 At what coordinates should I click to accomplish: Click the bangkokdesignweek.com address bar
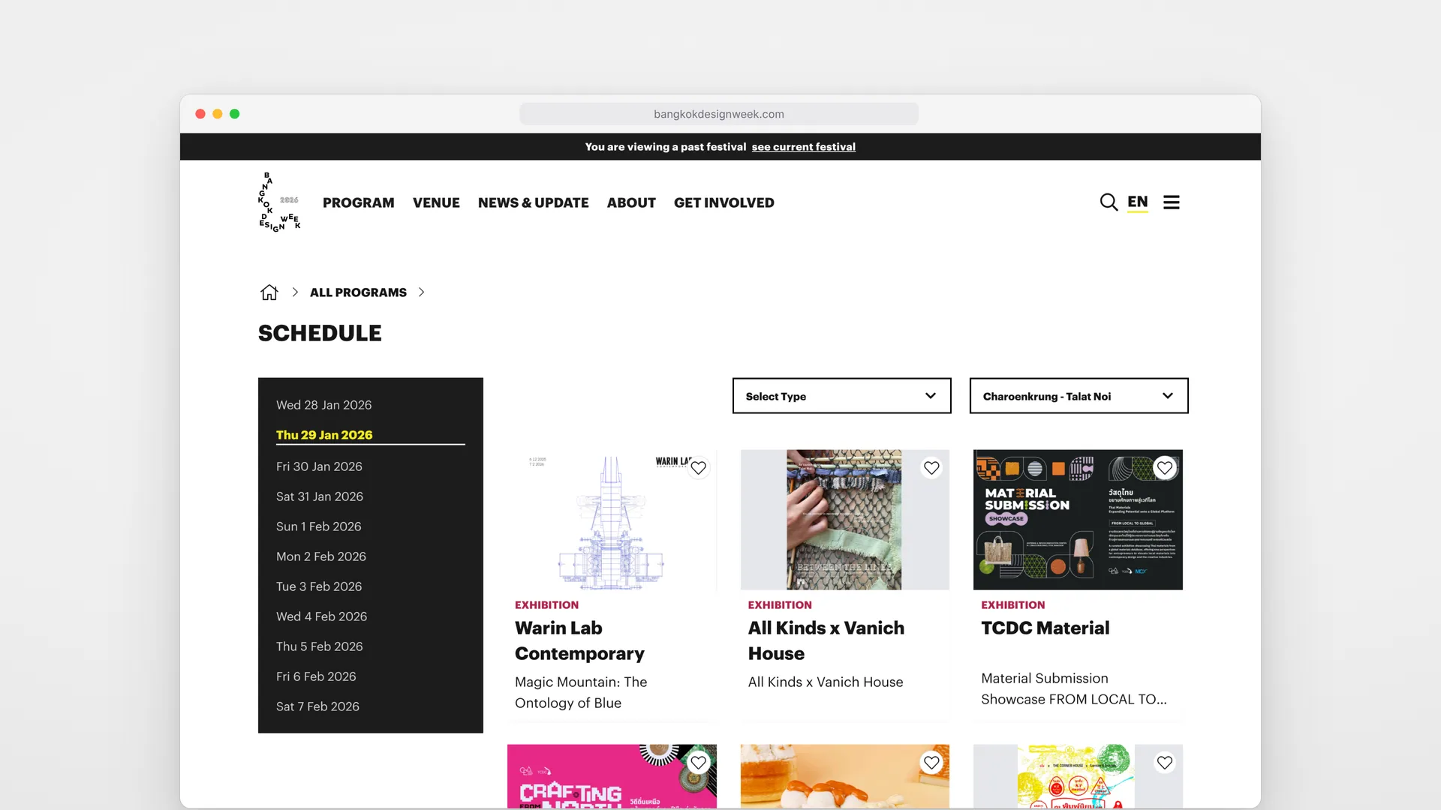(718, 114)
